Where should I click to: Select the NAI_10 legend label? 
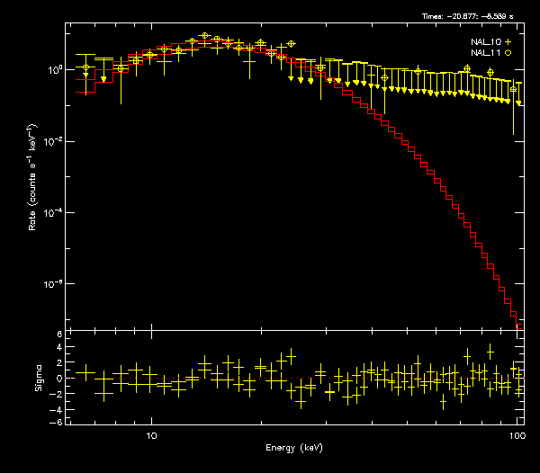[x=485, y=42]
